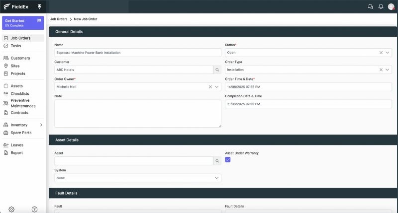
Task: Search assets with magnifier icon
Action: point(217,161)
